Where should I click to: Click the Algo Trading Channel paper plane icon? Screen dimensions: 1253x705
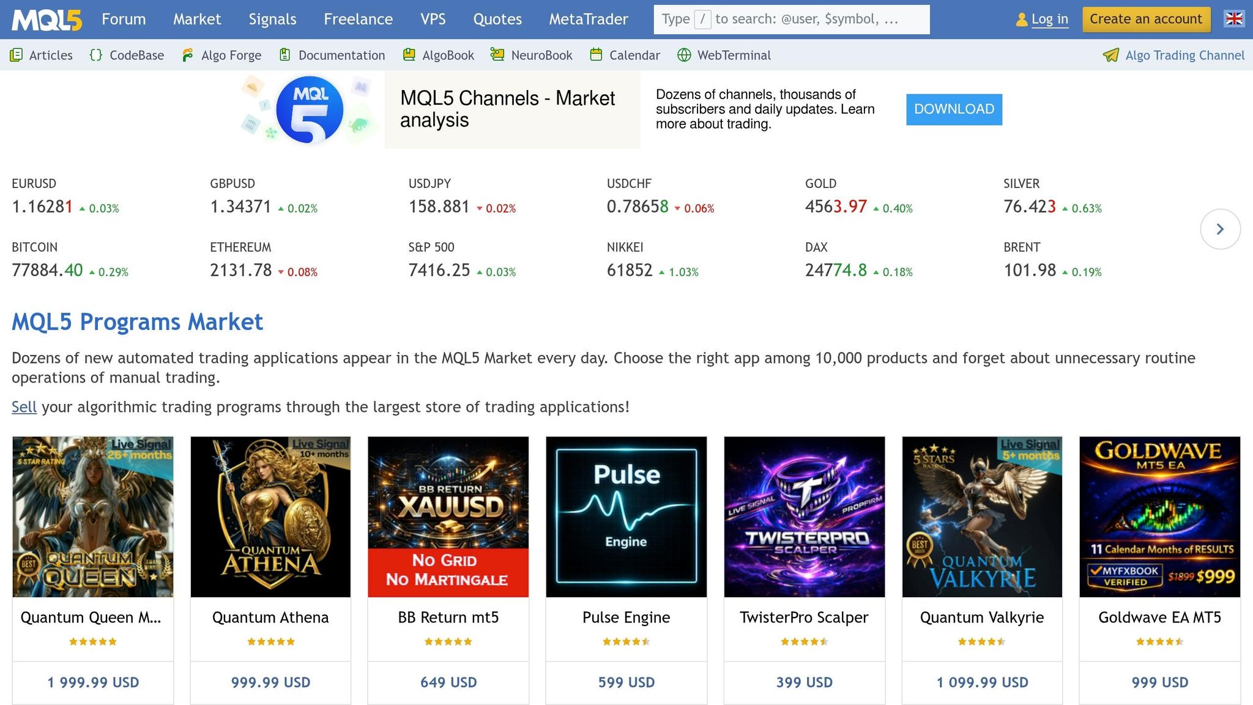tap(1111, 55)
